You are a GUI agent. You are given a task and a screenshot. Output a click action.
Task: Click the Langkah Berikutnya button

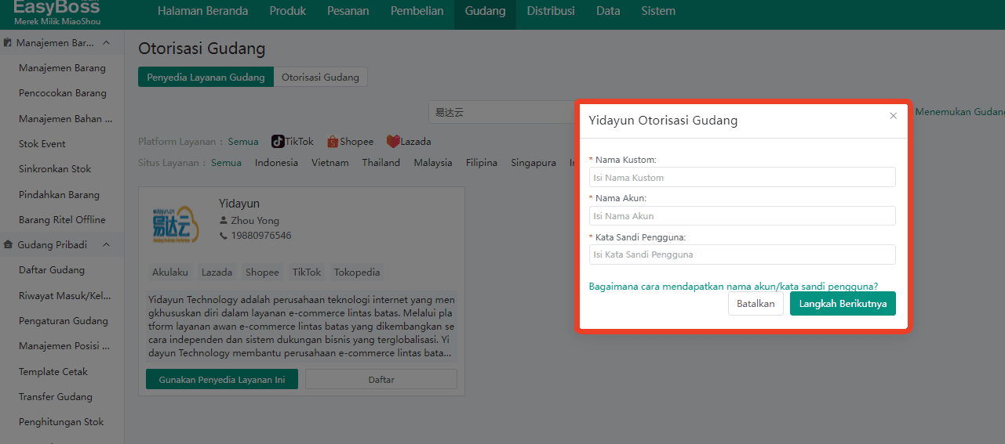pyautogui.click(x=843, y=304)
